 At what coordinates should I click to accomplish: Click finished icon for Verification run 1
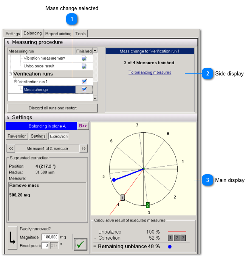click(x=84, y=81)
